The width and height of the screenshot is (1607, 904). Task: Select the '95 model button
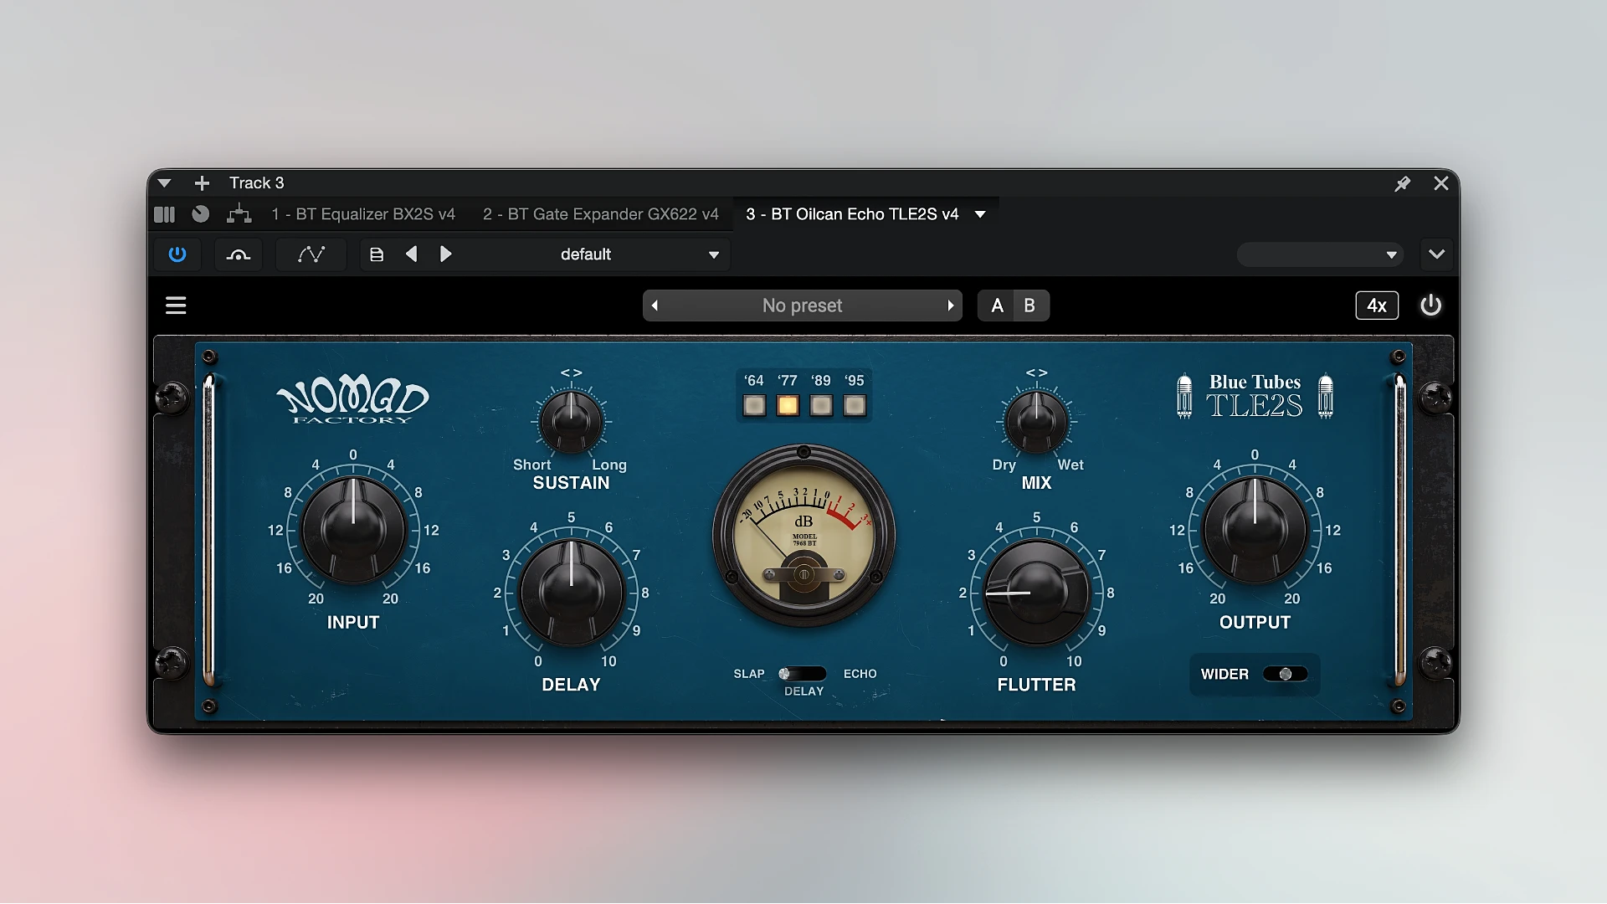pyautogui.click(x=855, y=406)
